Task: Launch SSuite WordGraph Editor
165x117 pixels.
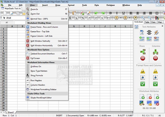Action: [47, 98]
